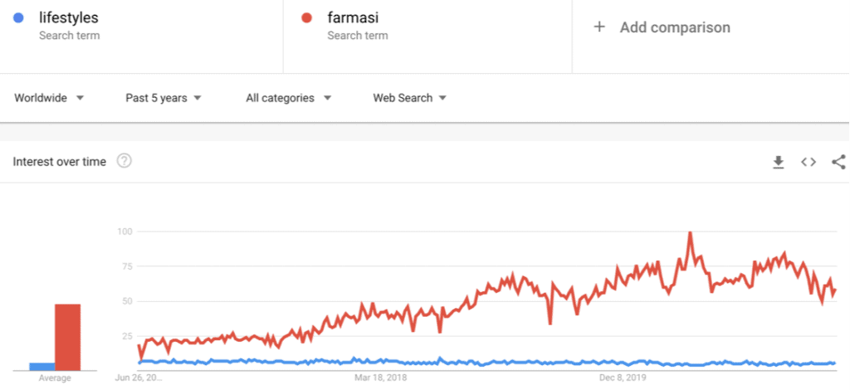Click the Mar 18, 2018 axis label
The image size is (850, 390).
[380, 378]
